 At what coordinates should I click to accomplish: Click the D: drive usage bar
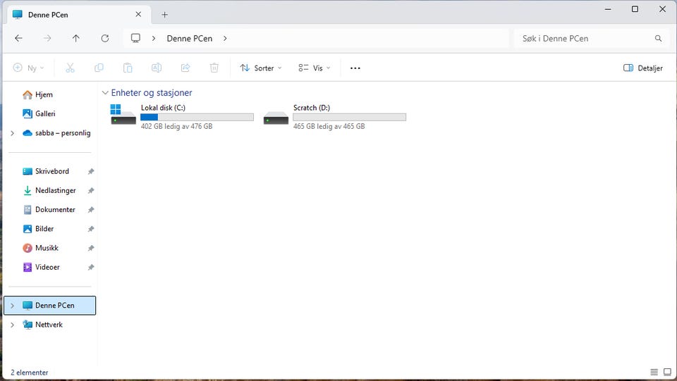[x=349, y=117]
